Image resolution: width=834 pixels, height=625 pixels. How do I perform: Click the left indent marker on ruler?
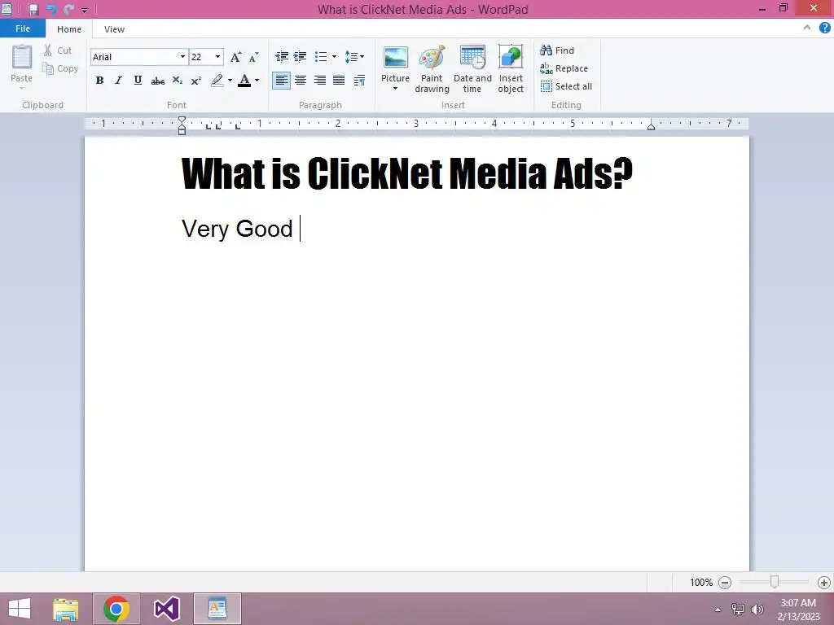tap(182, 125)
